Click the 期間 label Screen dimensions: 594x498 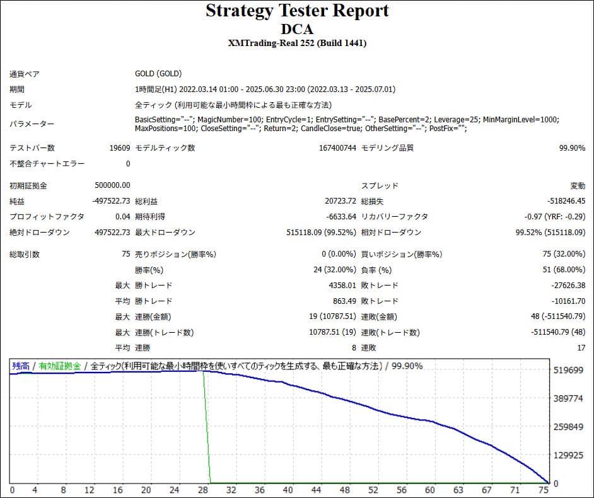[x=16, y=90]
